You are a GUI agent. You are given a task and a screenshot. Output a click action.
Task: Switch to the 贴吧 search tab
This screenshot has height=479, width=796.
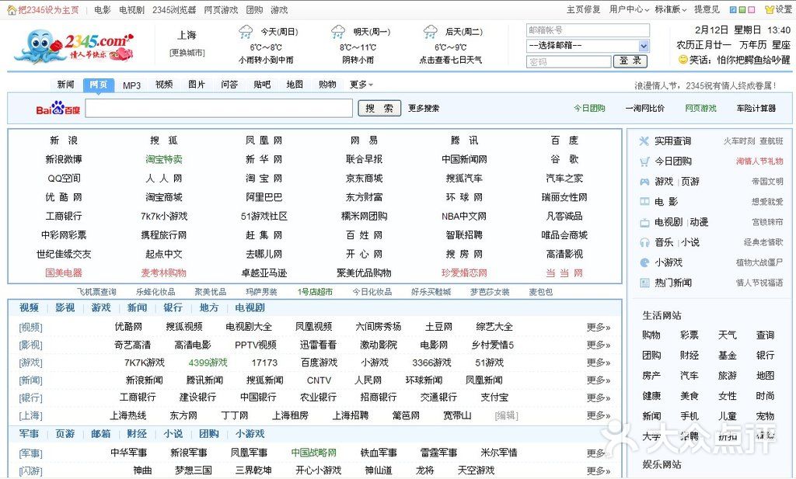(x=262, y=85)
